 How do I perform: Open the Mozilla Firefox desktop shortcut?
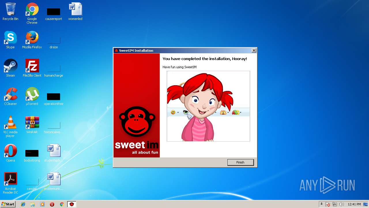point(32,40)
